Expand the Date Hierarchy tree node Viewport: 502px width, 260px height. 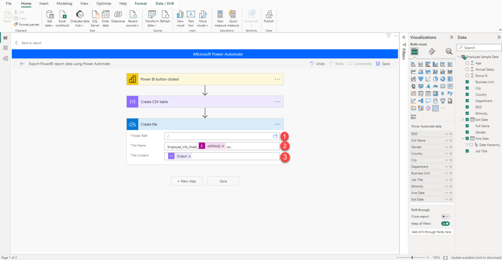pos(467,145)
